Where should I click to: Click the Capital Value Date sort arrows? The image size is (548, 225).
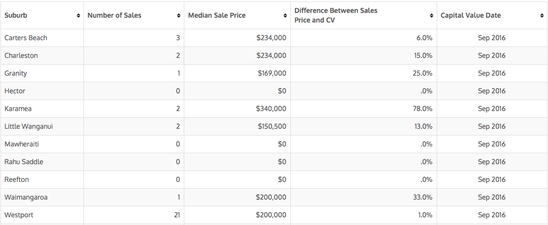(542, 16)
